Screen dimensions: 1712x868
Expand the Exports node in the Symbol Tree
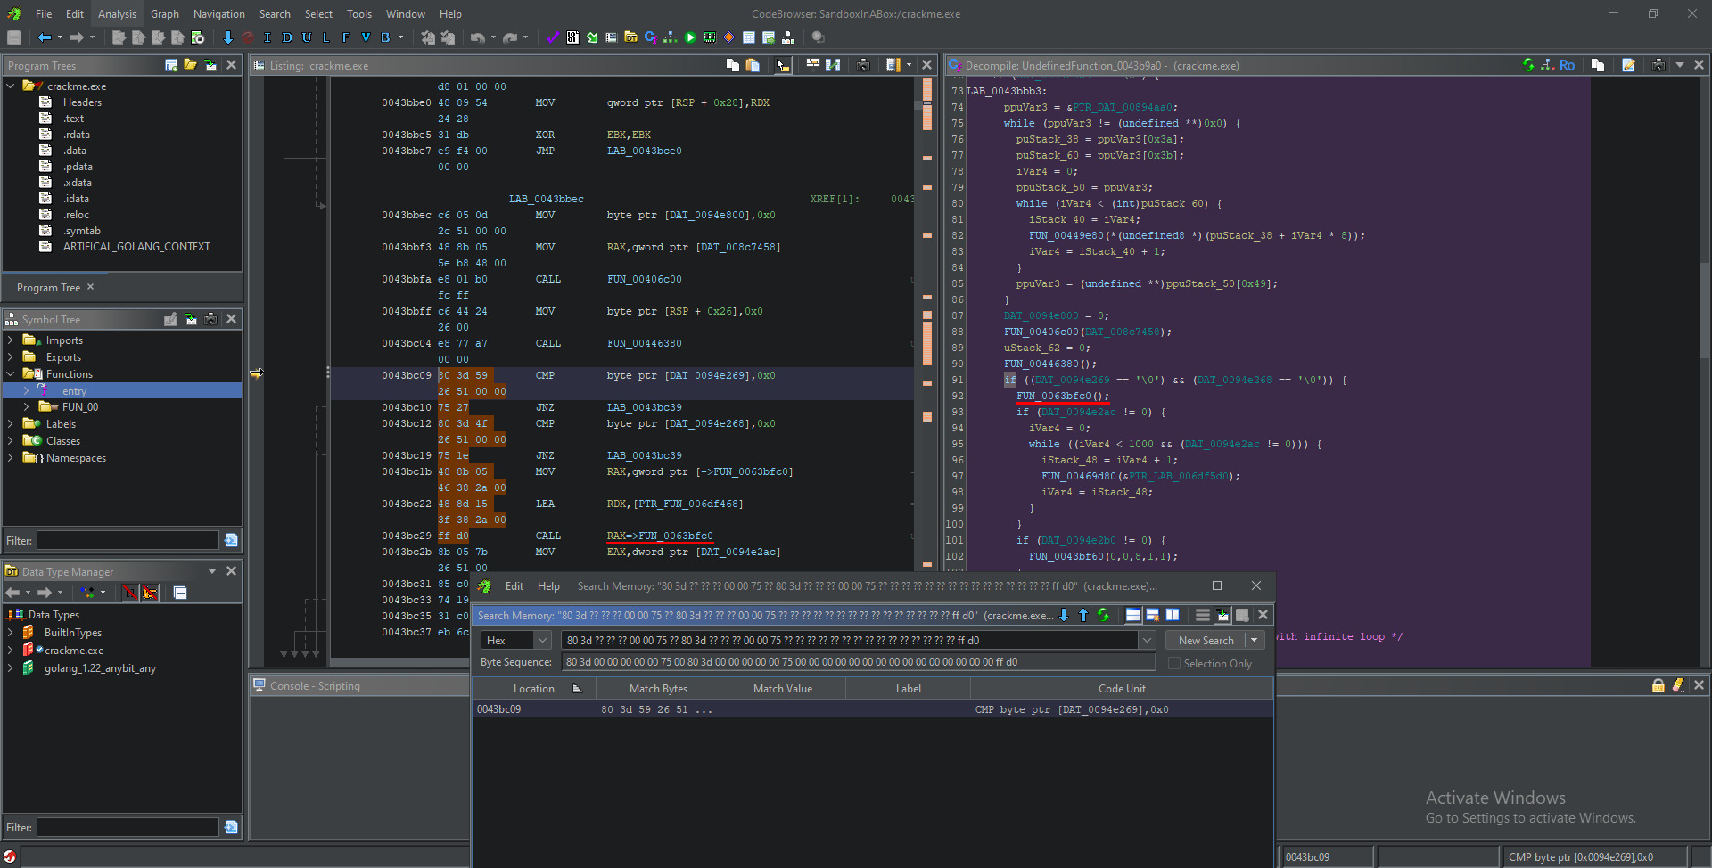pyautogui.click(x=10, y=356)
